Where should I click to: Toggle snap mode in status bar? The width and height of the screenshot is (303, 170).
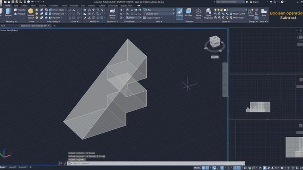[x=207, y=168]
